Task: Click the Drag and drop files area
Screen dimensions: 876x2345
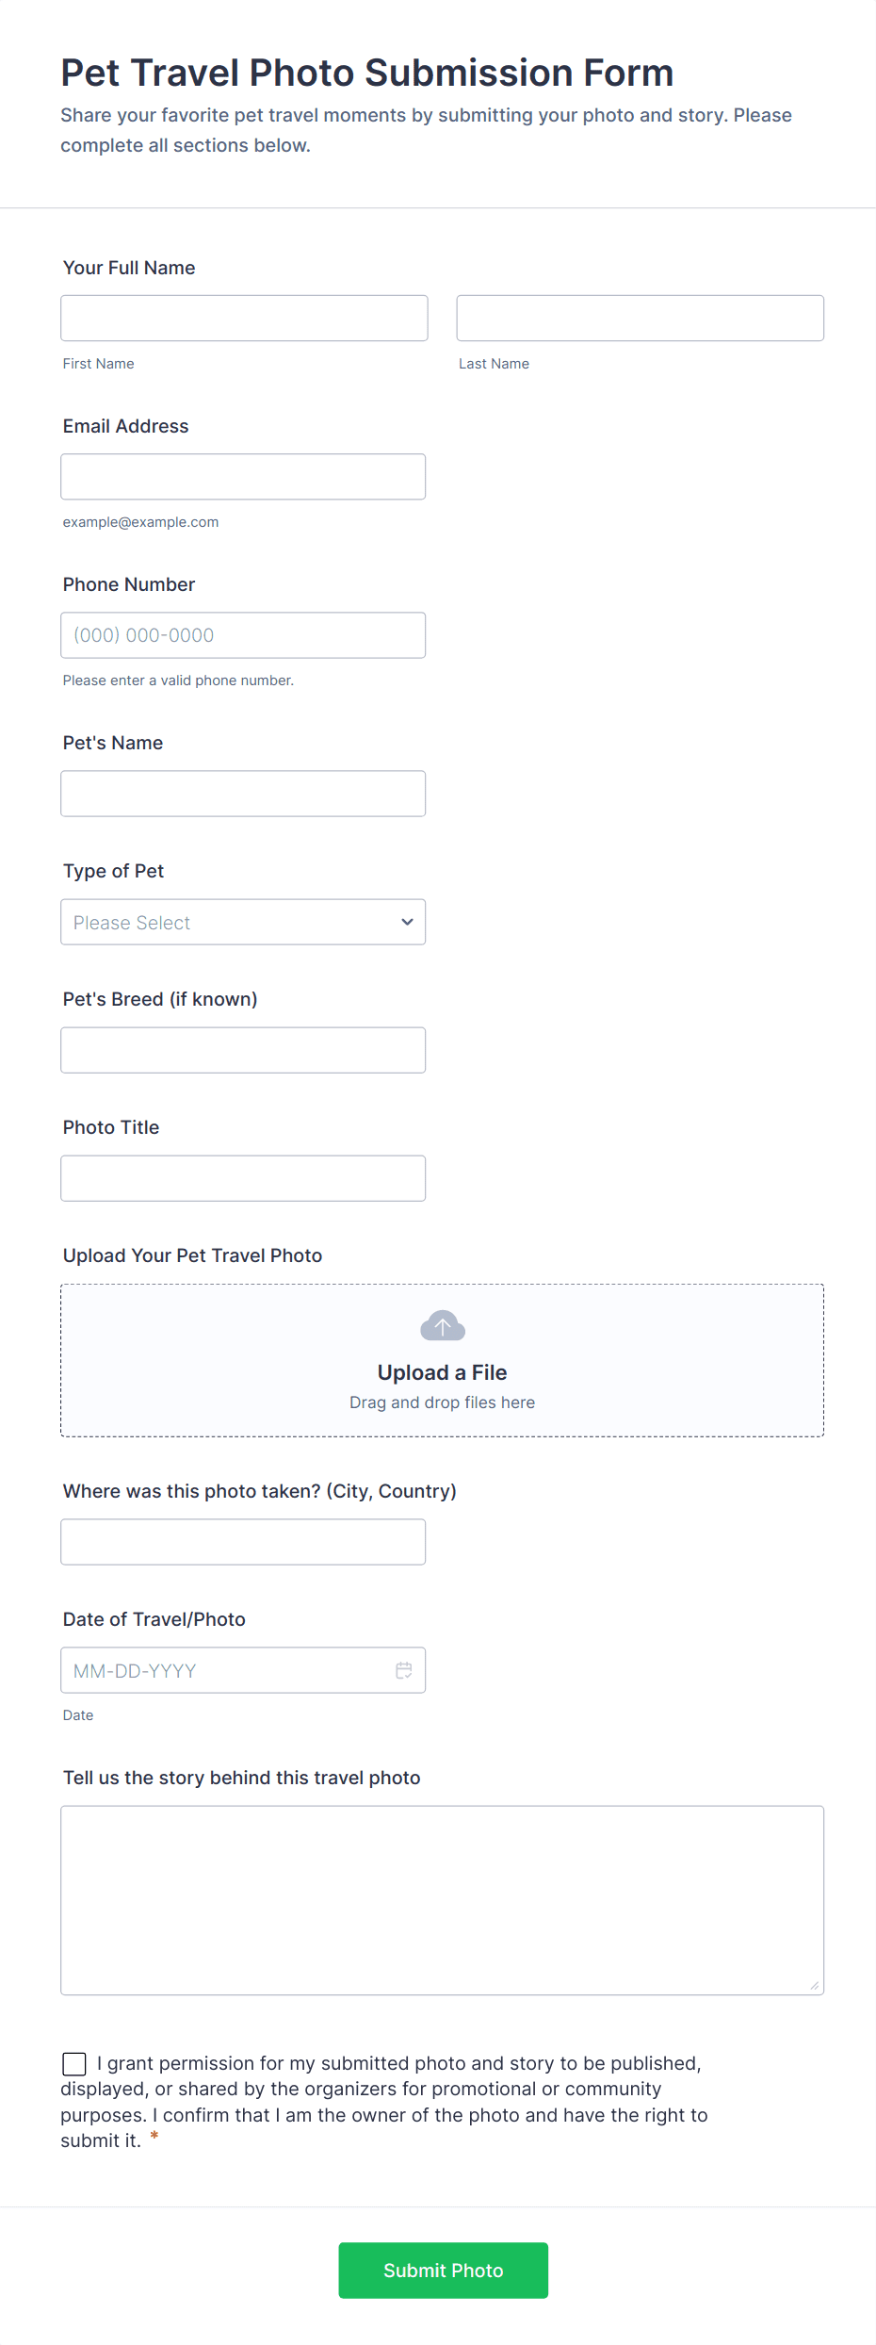Action: point(442,1402)
